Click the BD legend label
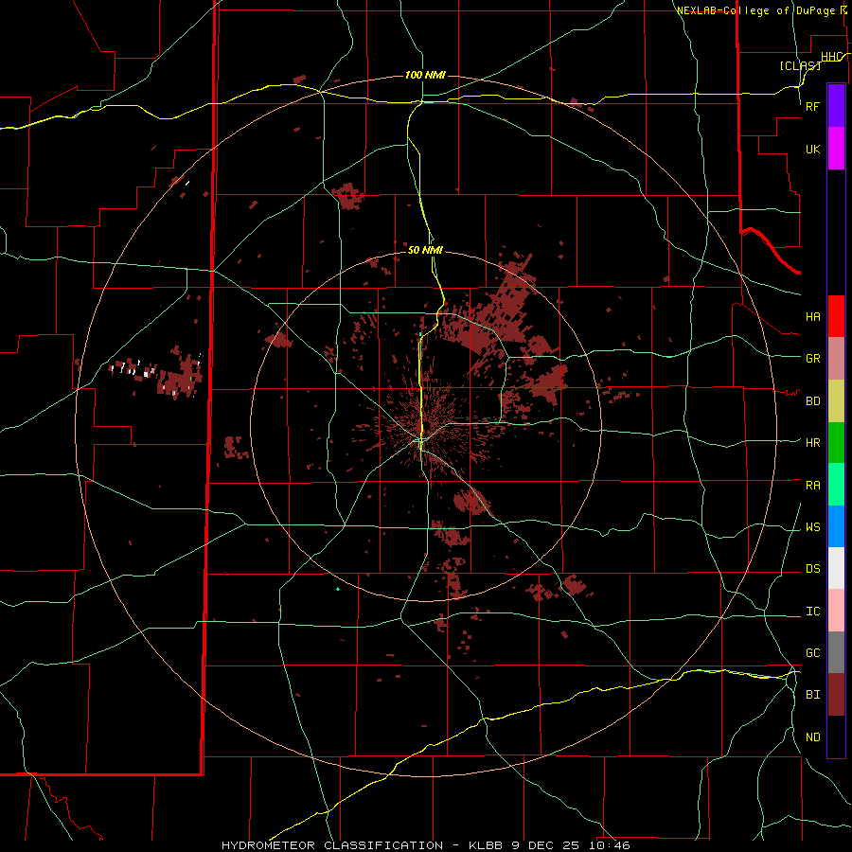Screen dimensions: 852x852 pyautogui.click(x=812, y=401)
